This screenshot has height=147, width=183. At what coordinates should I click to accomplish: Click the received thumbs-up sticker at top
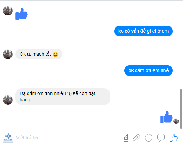tap(22, 14)
